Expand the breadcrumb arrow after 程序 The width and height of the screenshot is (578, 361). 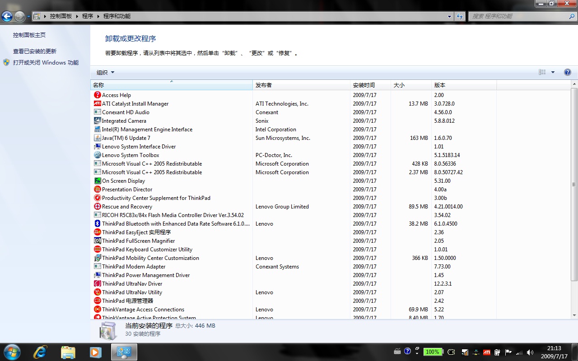(x=98, y=16)
